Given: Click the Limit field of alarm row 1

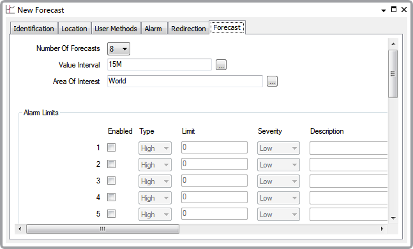Looking at the screenshot, I should (x=214, y=147).
